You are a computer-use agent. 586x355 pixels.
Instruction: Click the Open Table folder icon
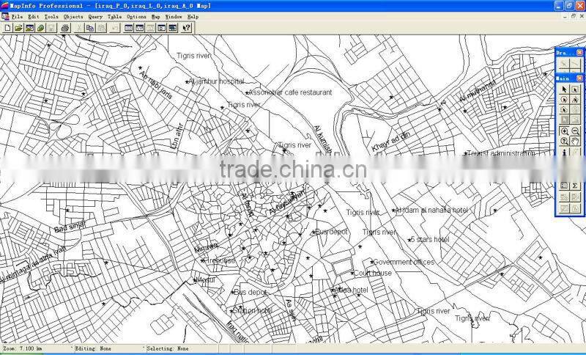tap(18, 28)
